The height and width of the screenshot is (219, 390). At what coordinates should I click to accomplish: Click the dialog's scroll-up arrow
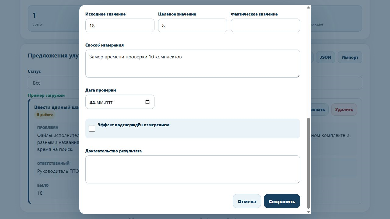pos(308,7)
